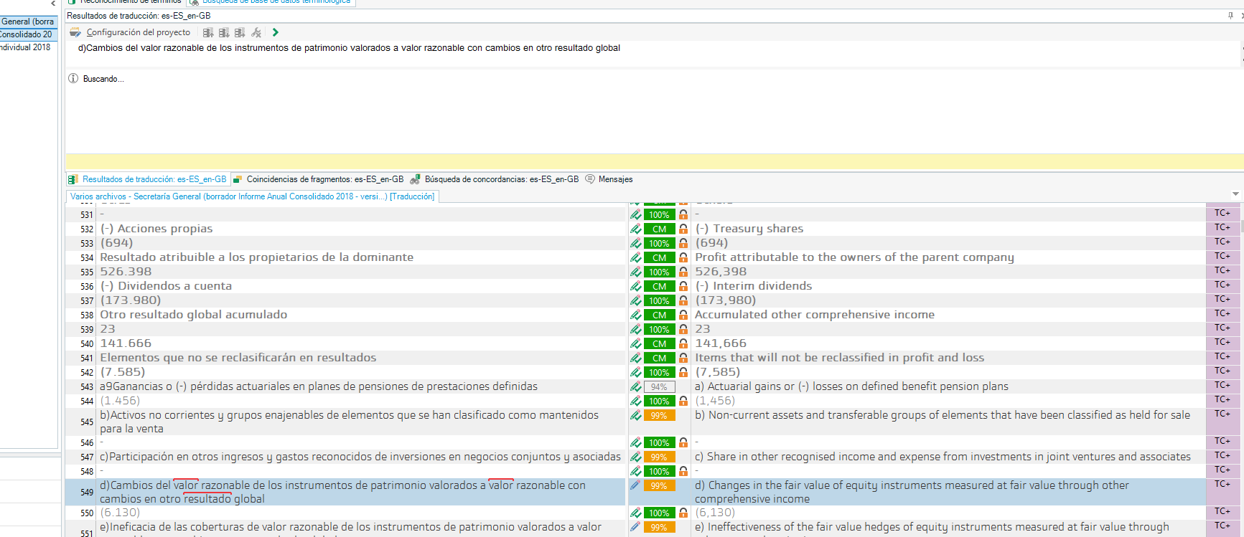Click the TC+ cell of segment 545
1244x537 pixels.
1222,414
